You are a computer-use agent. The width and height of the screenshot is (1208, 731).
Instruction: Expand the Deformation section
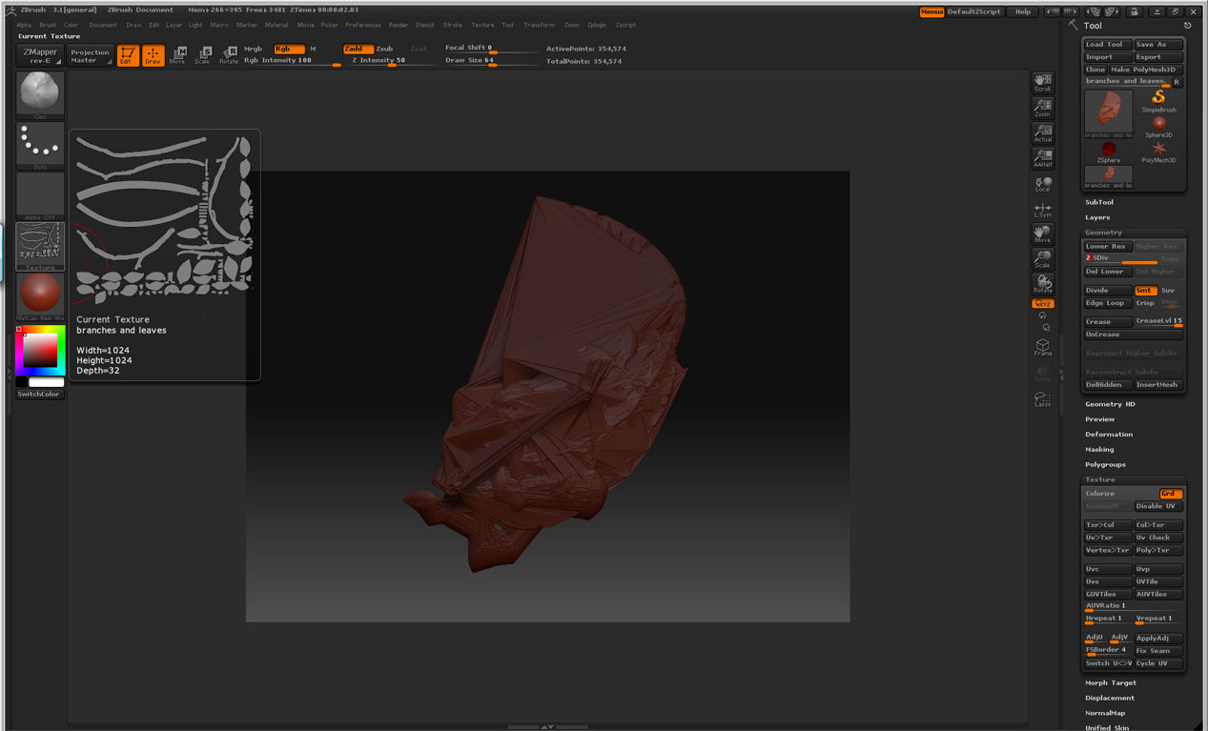(x=1109, y=435)
